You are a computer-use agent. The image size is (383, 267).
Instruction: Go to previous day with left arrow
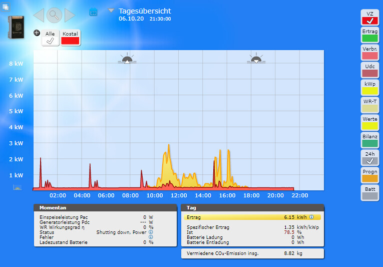click(x=39, y=15)
